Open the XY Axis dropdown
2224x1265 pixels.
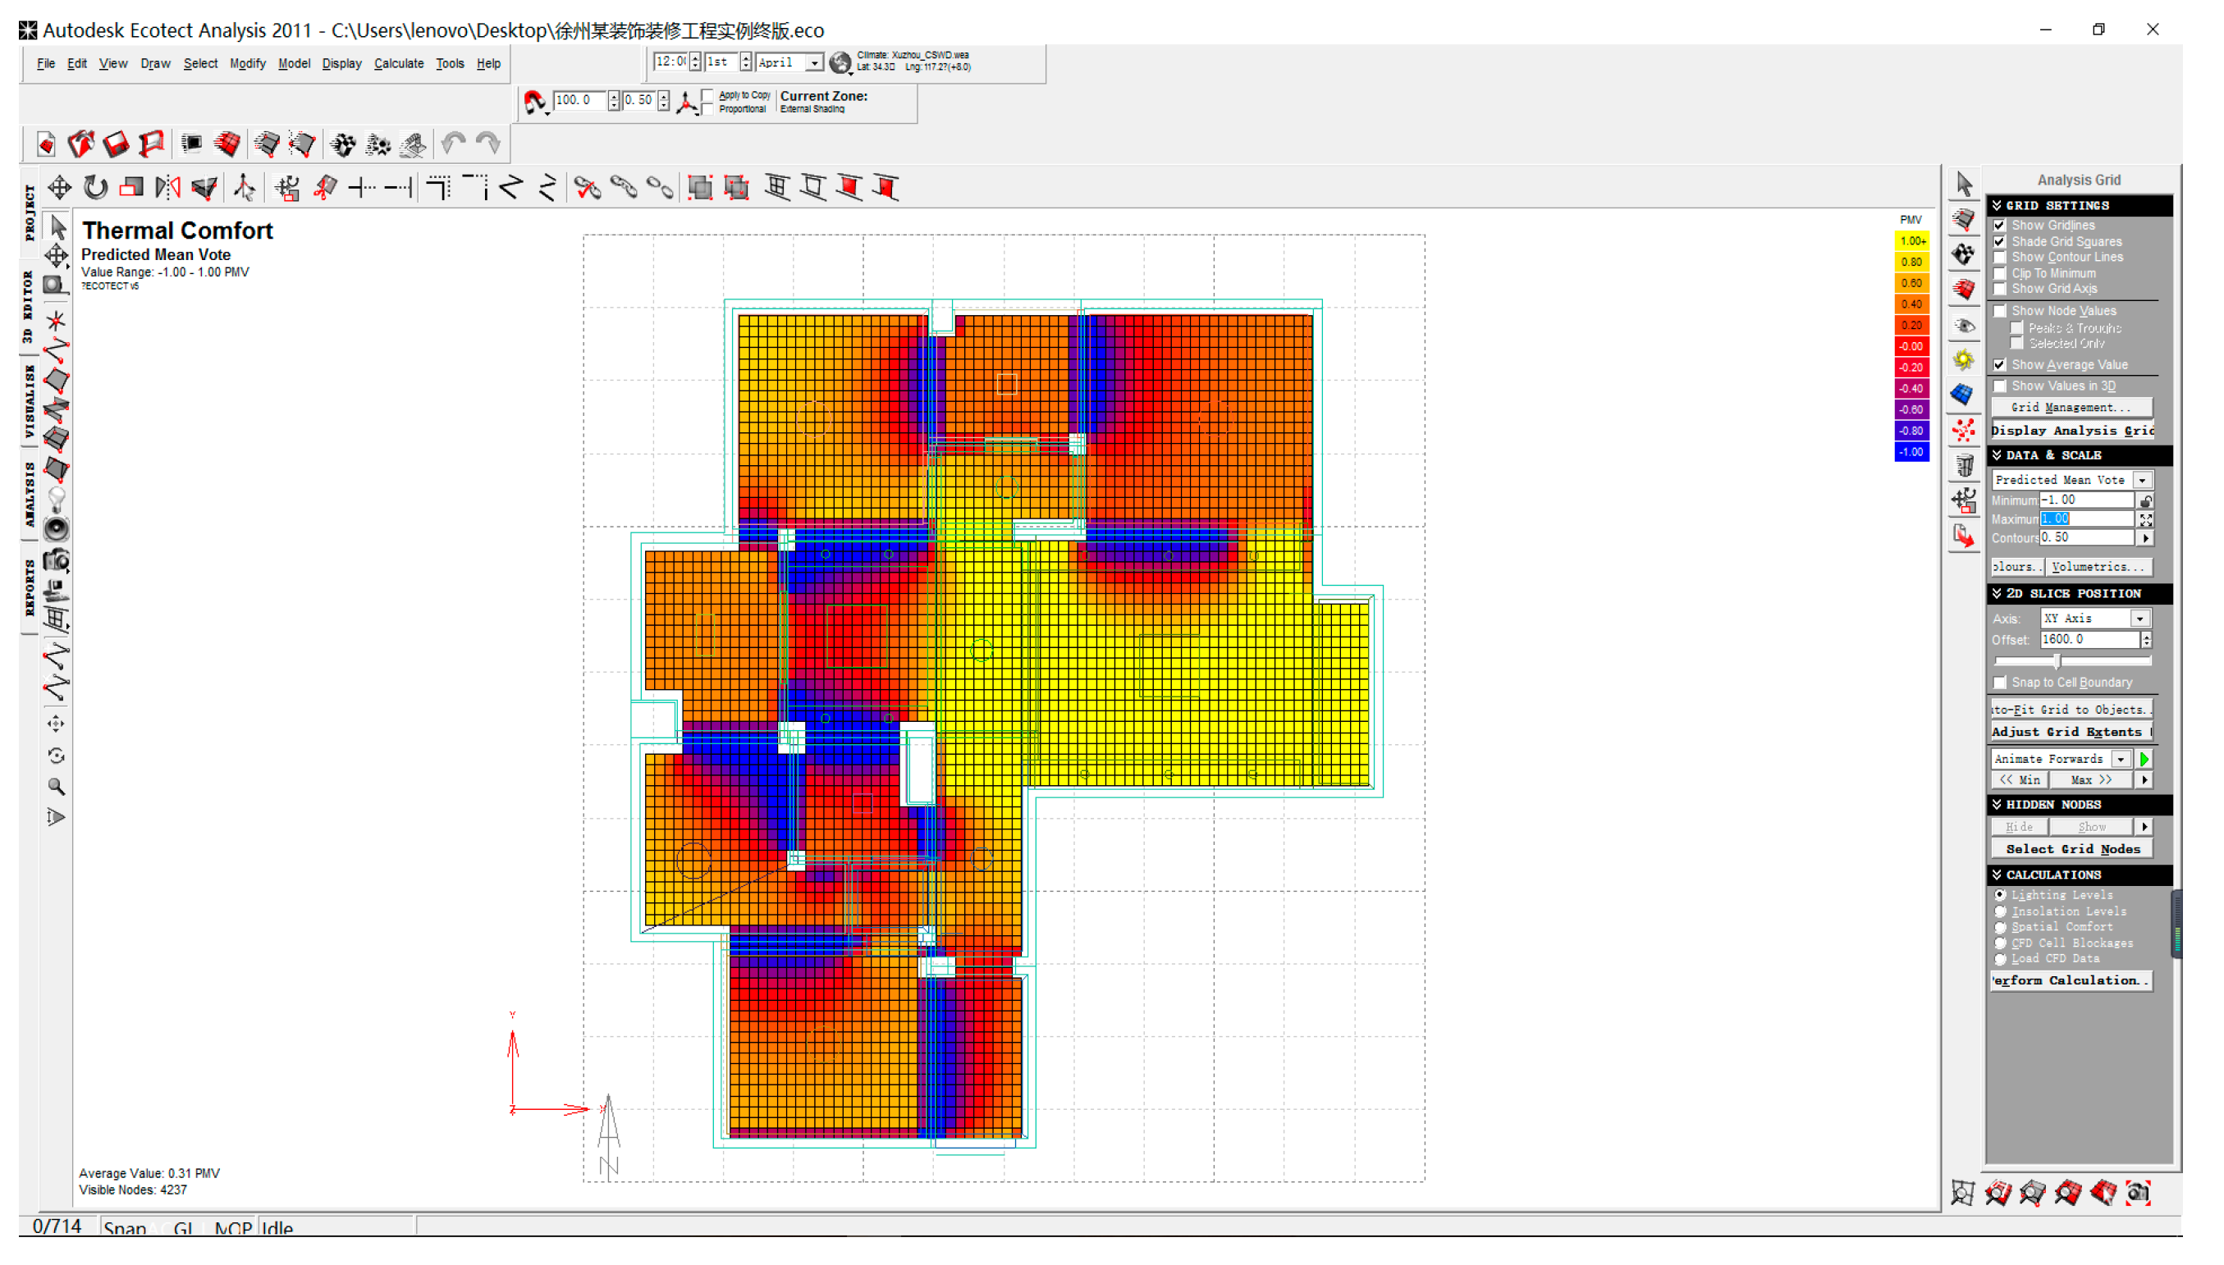point(2139,619)
